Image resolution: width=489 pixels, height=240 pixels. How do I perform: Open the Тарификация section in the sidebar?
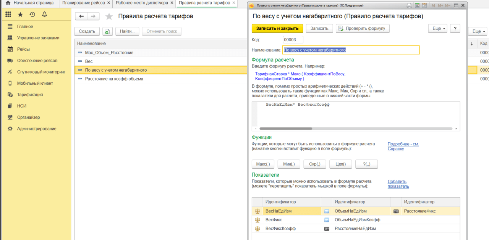click(x=30, y=95)
